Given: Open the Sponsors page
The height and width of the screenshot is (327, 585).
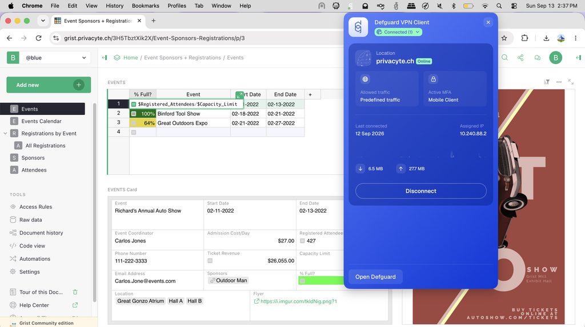Looking at the screenshot, I should 33,158.
